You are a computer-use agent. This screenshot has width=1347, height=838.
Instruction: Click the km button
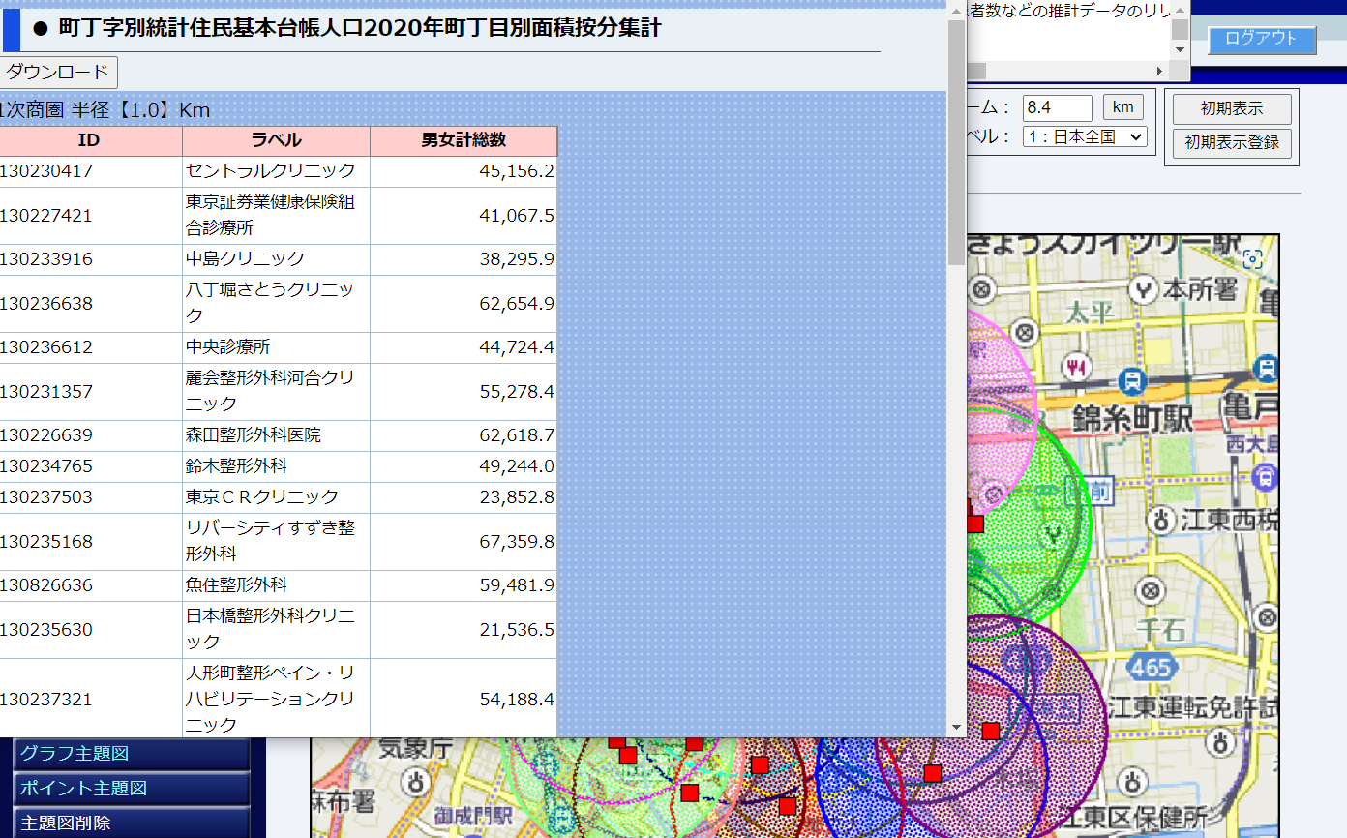tap(1122, 106)
